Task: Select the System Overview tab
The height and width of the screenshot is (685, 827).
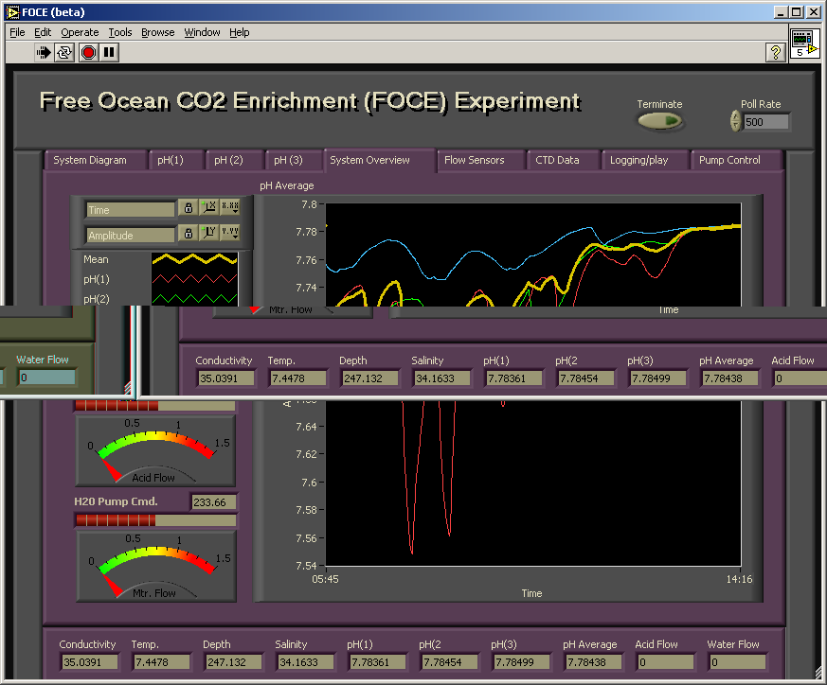Action: tap(379, 160)
